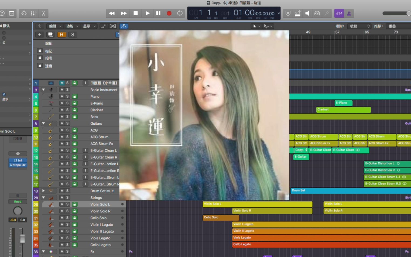The image size is (411, 257).
Task: Click the global S solo button
Action: [x=73, y=35]
